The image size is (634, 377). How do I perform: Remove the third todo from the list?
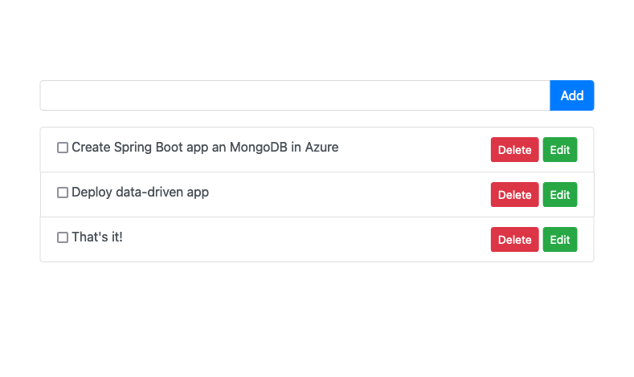point(514,240)
